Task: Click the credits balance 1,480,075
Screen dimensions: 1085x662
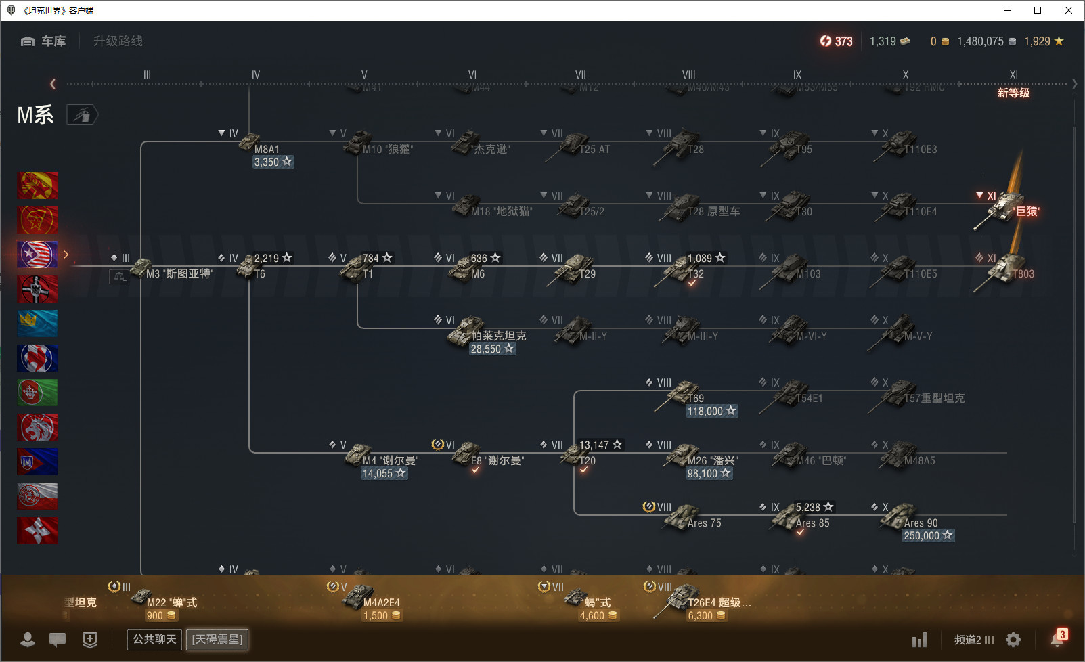Action: pos(986,41)
